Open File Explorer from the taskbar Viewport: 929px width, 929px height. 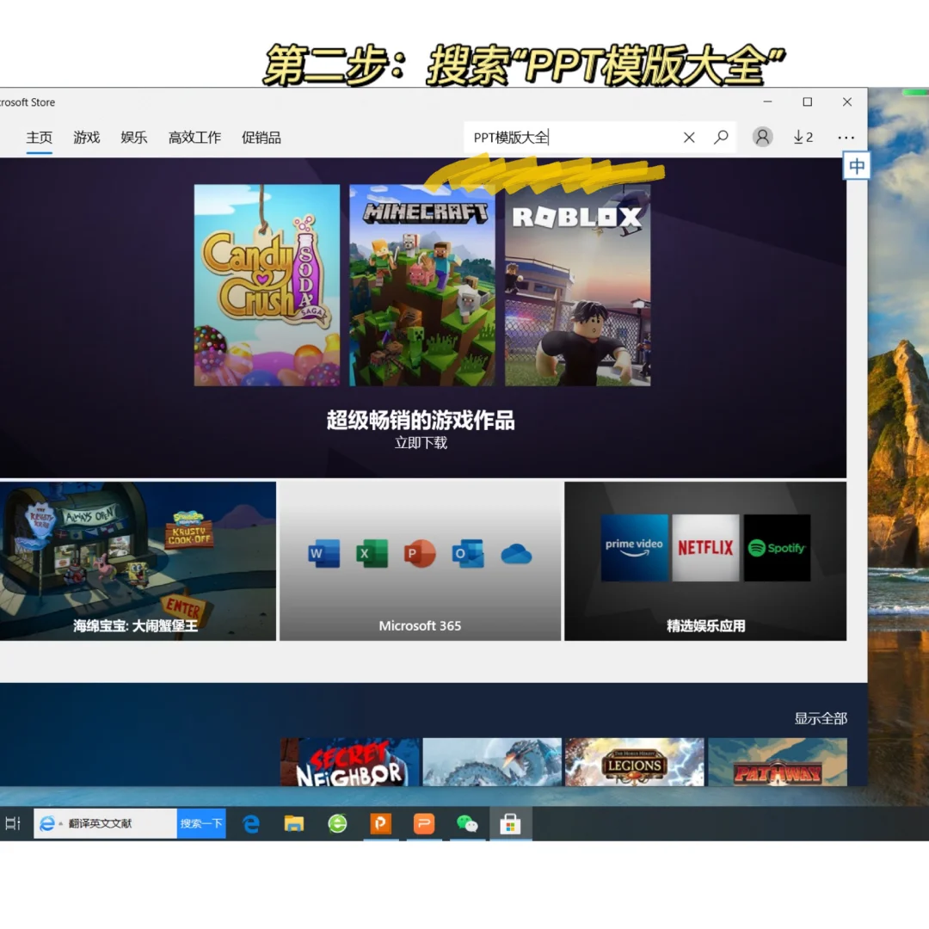click(294, 823)
